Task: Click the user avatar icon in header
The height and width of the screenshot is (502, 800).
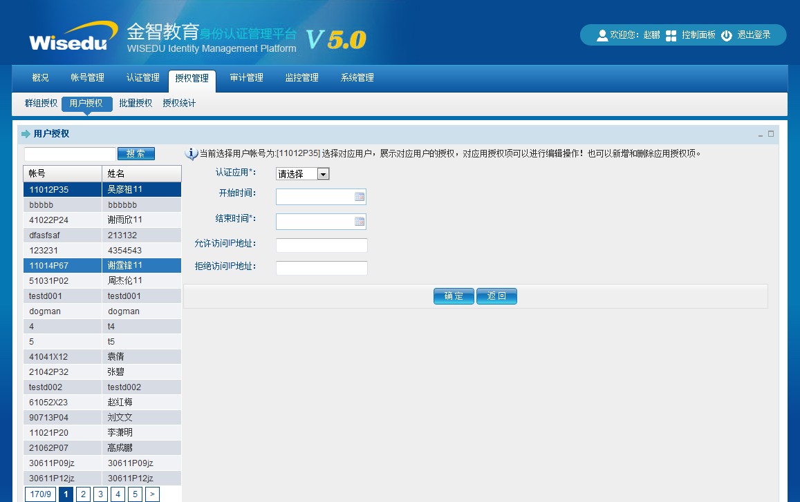Action: (x=602, y=35)
